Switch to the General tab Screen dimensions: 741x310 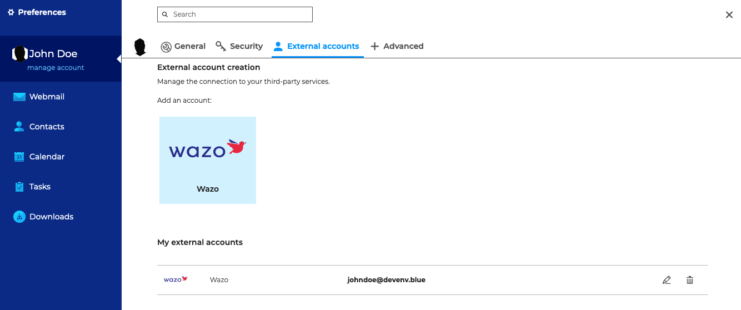tap(183, 47)
